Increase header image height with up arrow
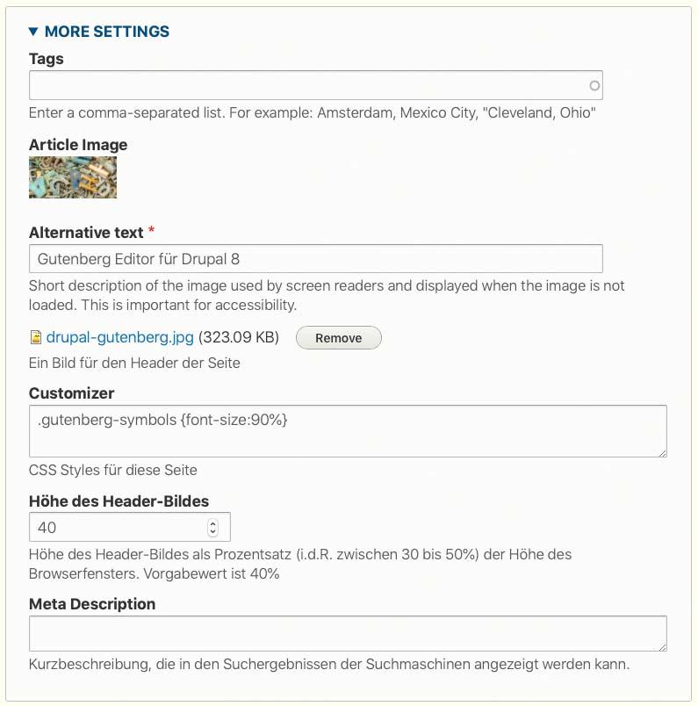This screenshot has width=698, height=706. click(x=213, y=523)
